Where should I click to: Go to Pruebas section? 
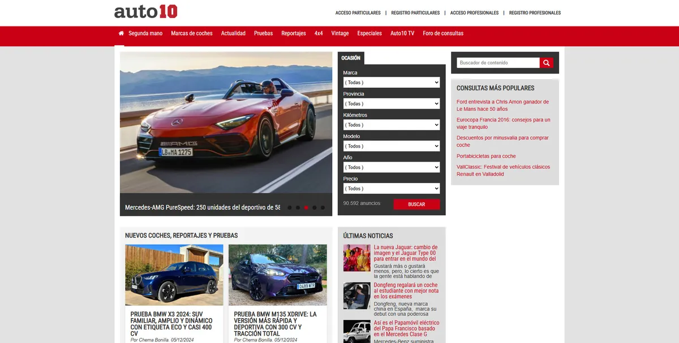pyautogui.click(x=263, y=33)
